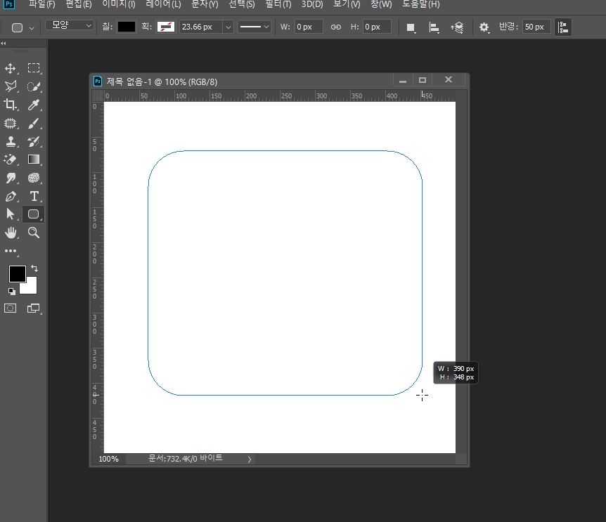Select the Hand tool
The image size is (606, 522).
(x=11, y=233)
